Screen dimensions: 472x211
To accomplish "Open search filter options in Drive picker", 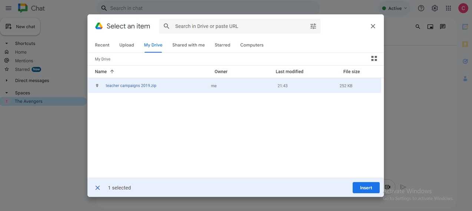I will [313, 26].
